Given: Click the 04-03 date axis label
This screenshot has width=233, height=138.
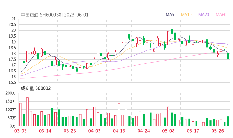Looking at the screenshot, I should coord(94,131).
